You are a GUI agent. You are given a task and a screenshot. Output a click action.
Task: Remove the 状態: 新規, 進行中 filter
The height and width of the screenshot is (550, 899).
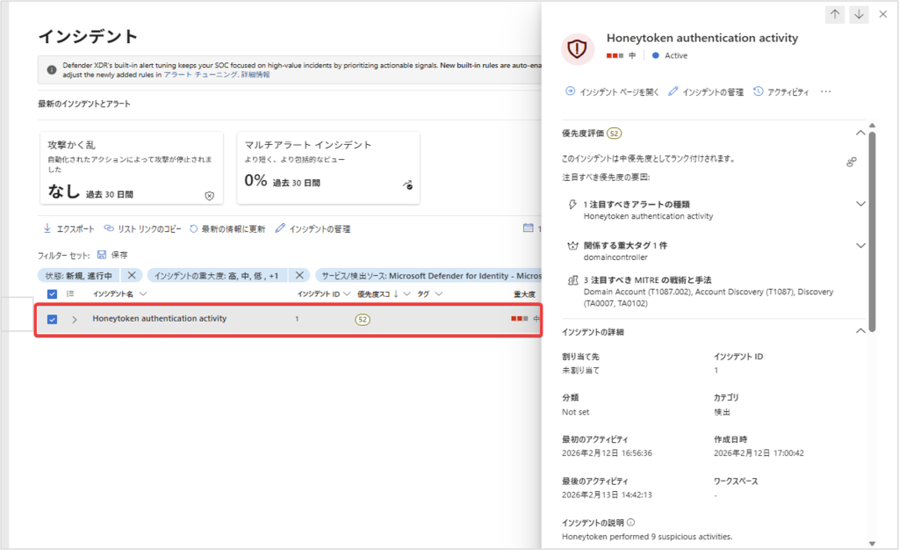[x=132, y=275]
